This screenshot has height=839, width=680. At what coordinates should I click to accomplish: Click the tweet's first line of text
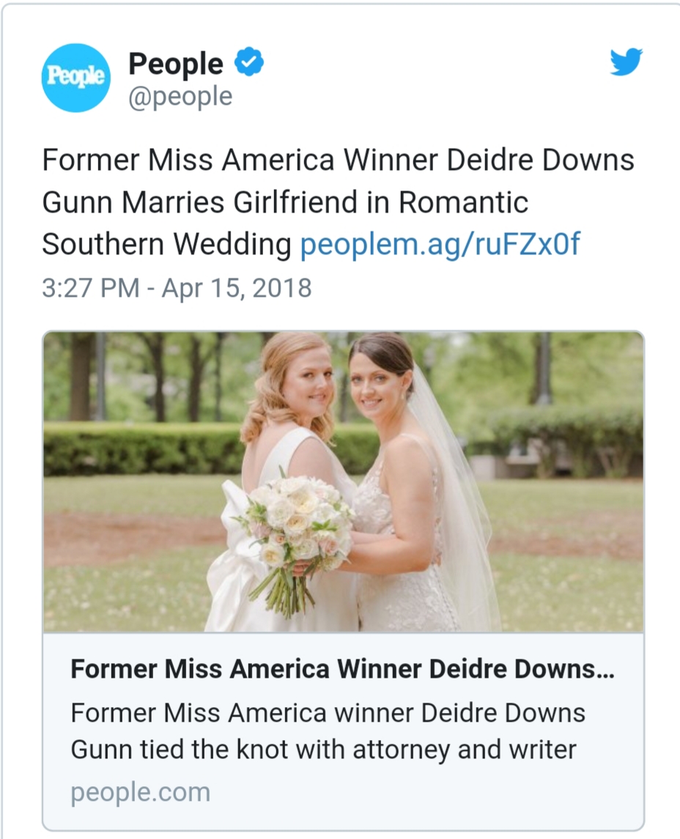(338, 160)
